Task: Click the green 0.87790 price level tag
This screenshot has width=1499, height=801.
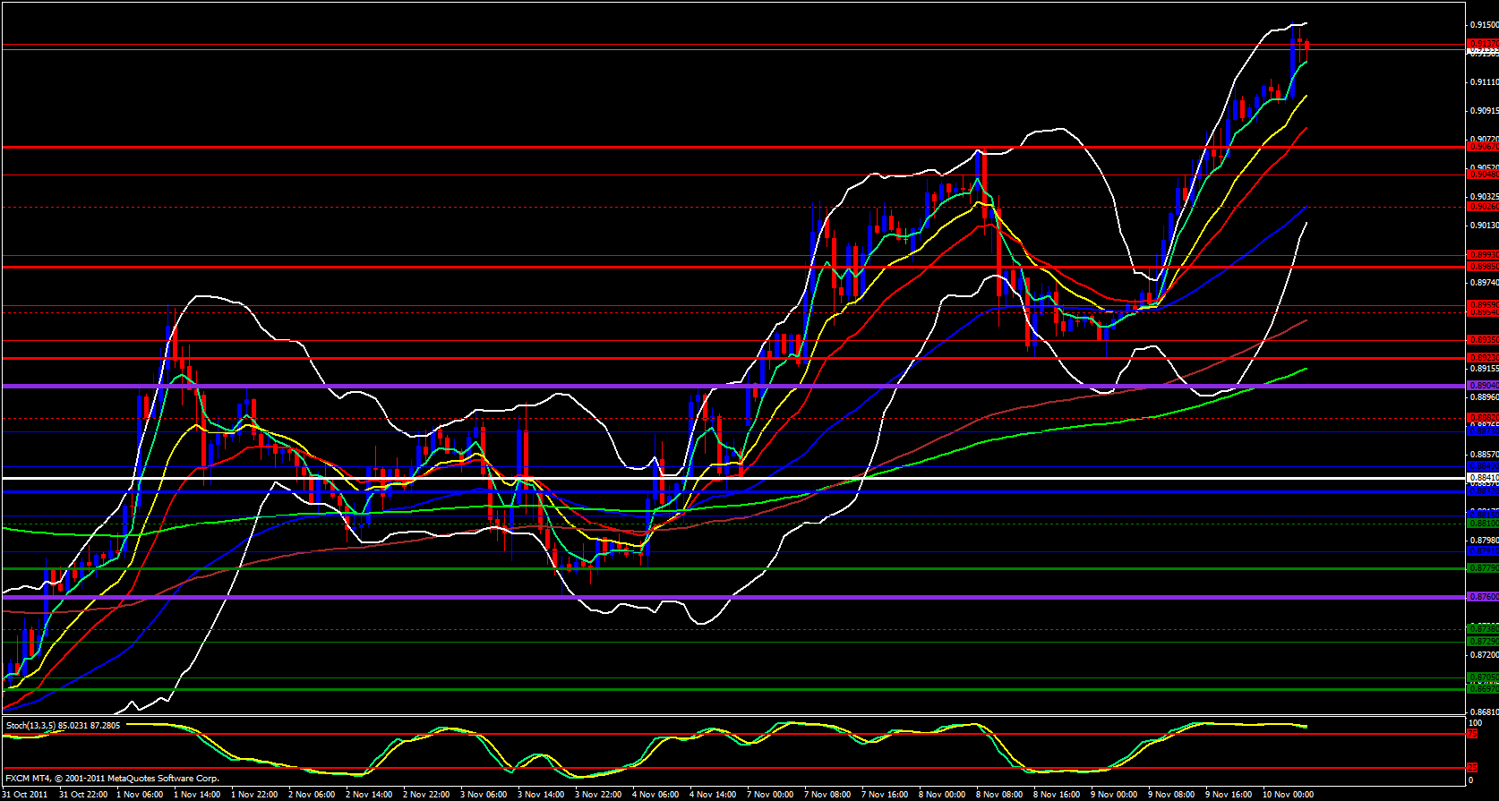Action: tap(1483, 568)
